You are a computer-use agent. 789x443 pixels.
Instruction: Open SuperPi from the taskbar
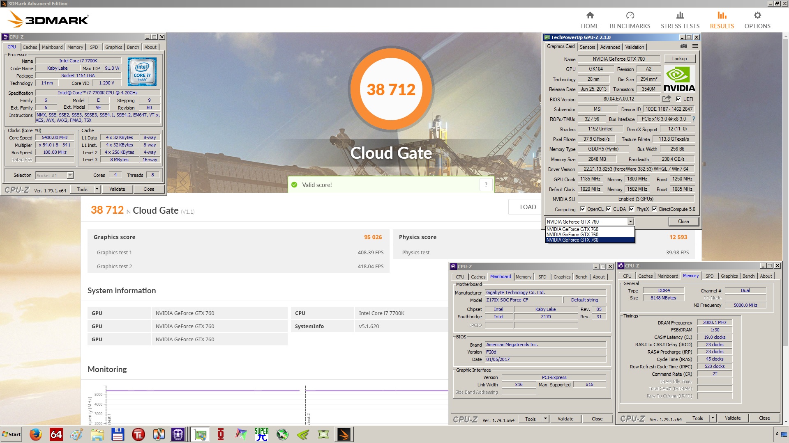(262, 434)
